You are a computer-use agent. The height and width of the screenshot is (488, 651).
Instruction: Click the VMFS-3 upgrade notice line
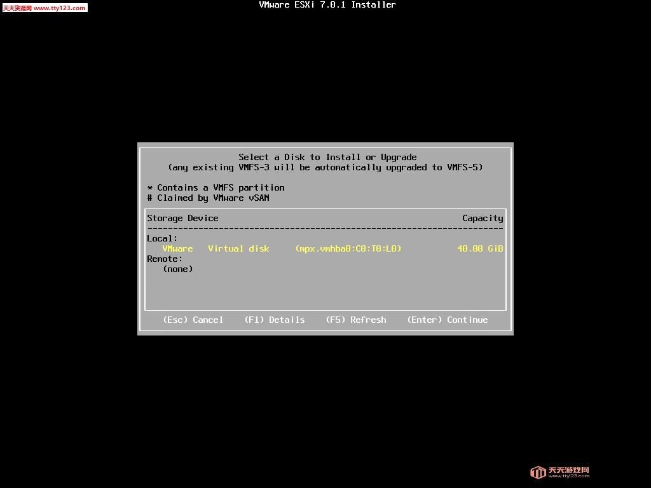(x=325, y=168)
